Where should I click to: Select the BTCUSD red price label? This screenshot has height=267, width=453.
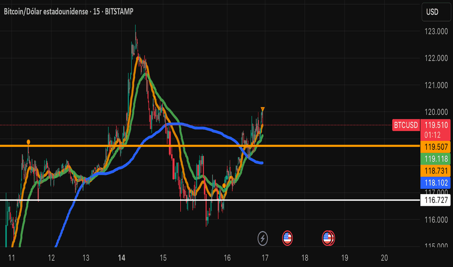click(x=406, y=125)
